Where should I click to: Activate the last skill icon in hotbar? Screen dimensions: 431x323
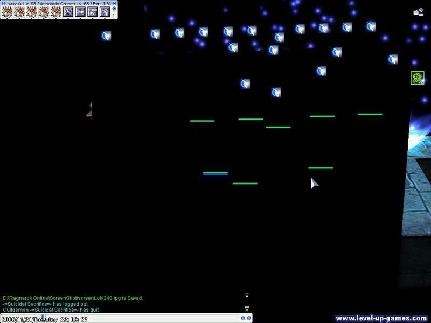coord(104,11)
